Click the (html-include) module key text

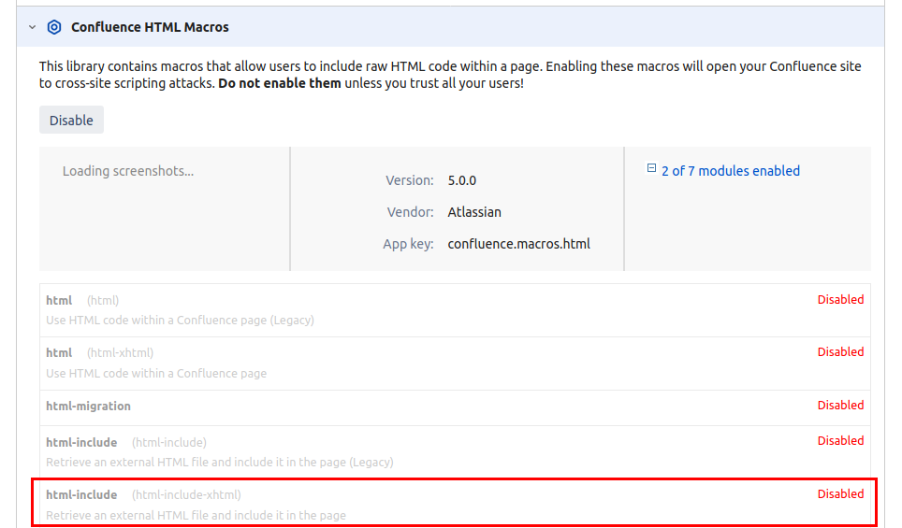click(169, 442)
